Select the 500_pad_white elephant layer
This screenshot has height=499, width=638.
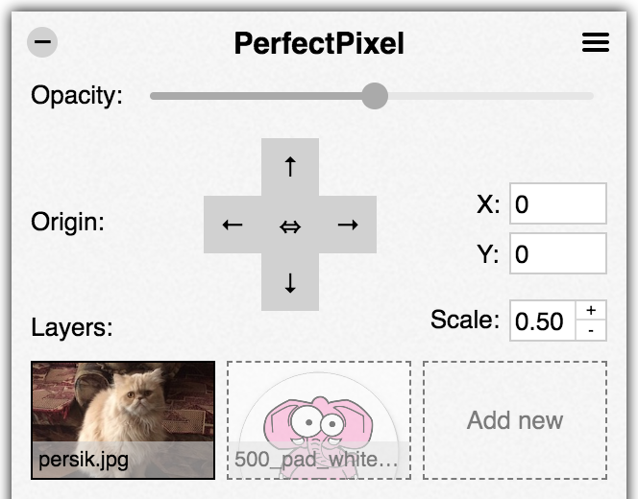pos(319,420)
